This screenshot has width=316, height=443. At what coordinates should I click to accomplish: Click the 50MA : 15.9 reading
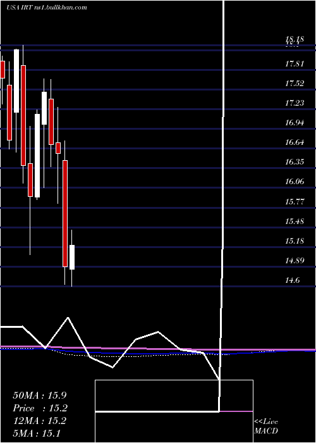(x=39, y=396)
